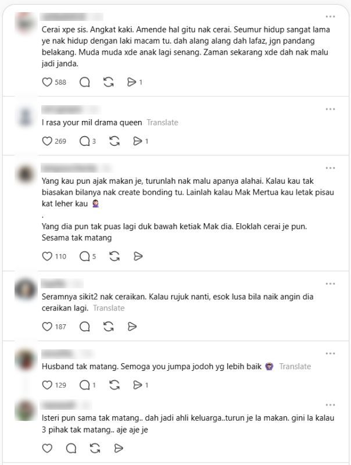Open the 5 replies on 'Yang kau pun' comment
Image resolution: width=351 pixels, height=465 pixels.
[88, 256]
